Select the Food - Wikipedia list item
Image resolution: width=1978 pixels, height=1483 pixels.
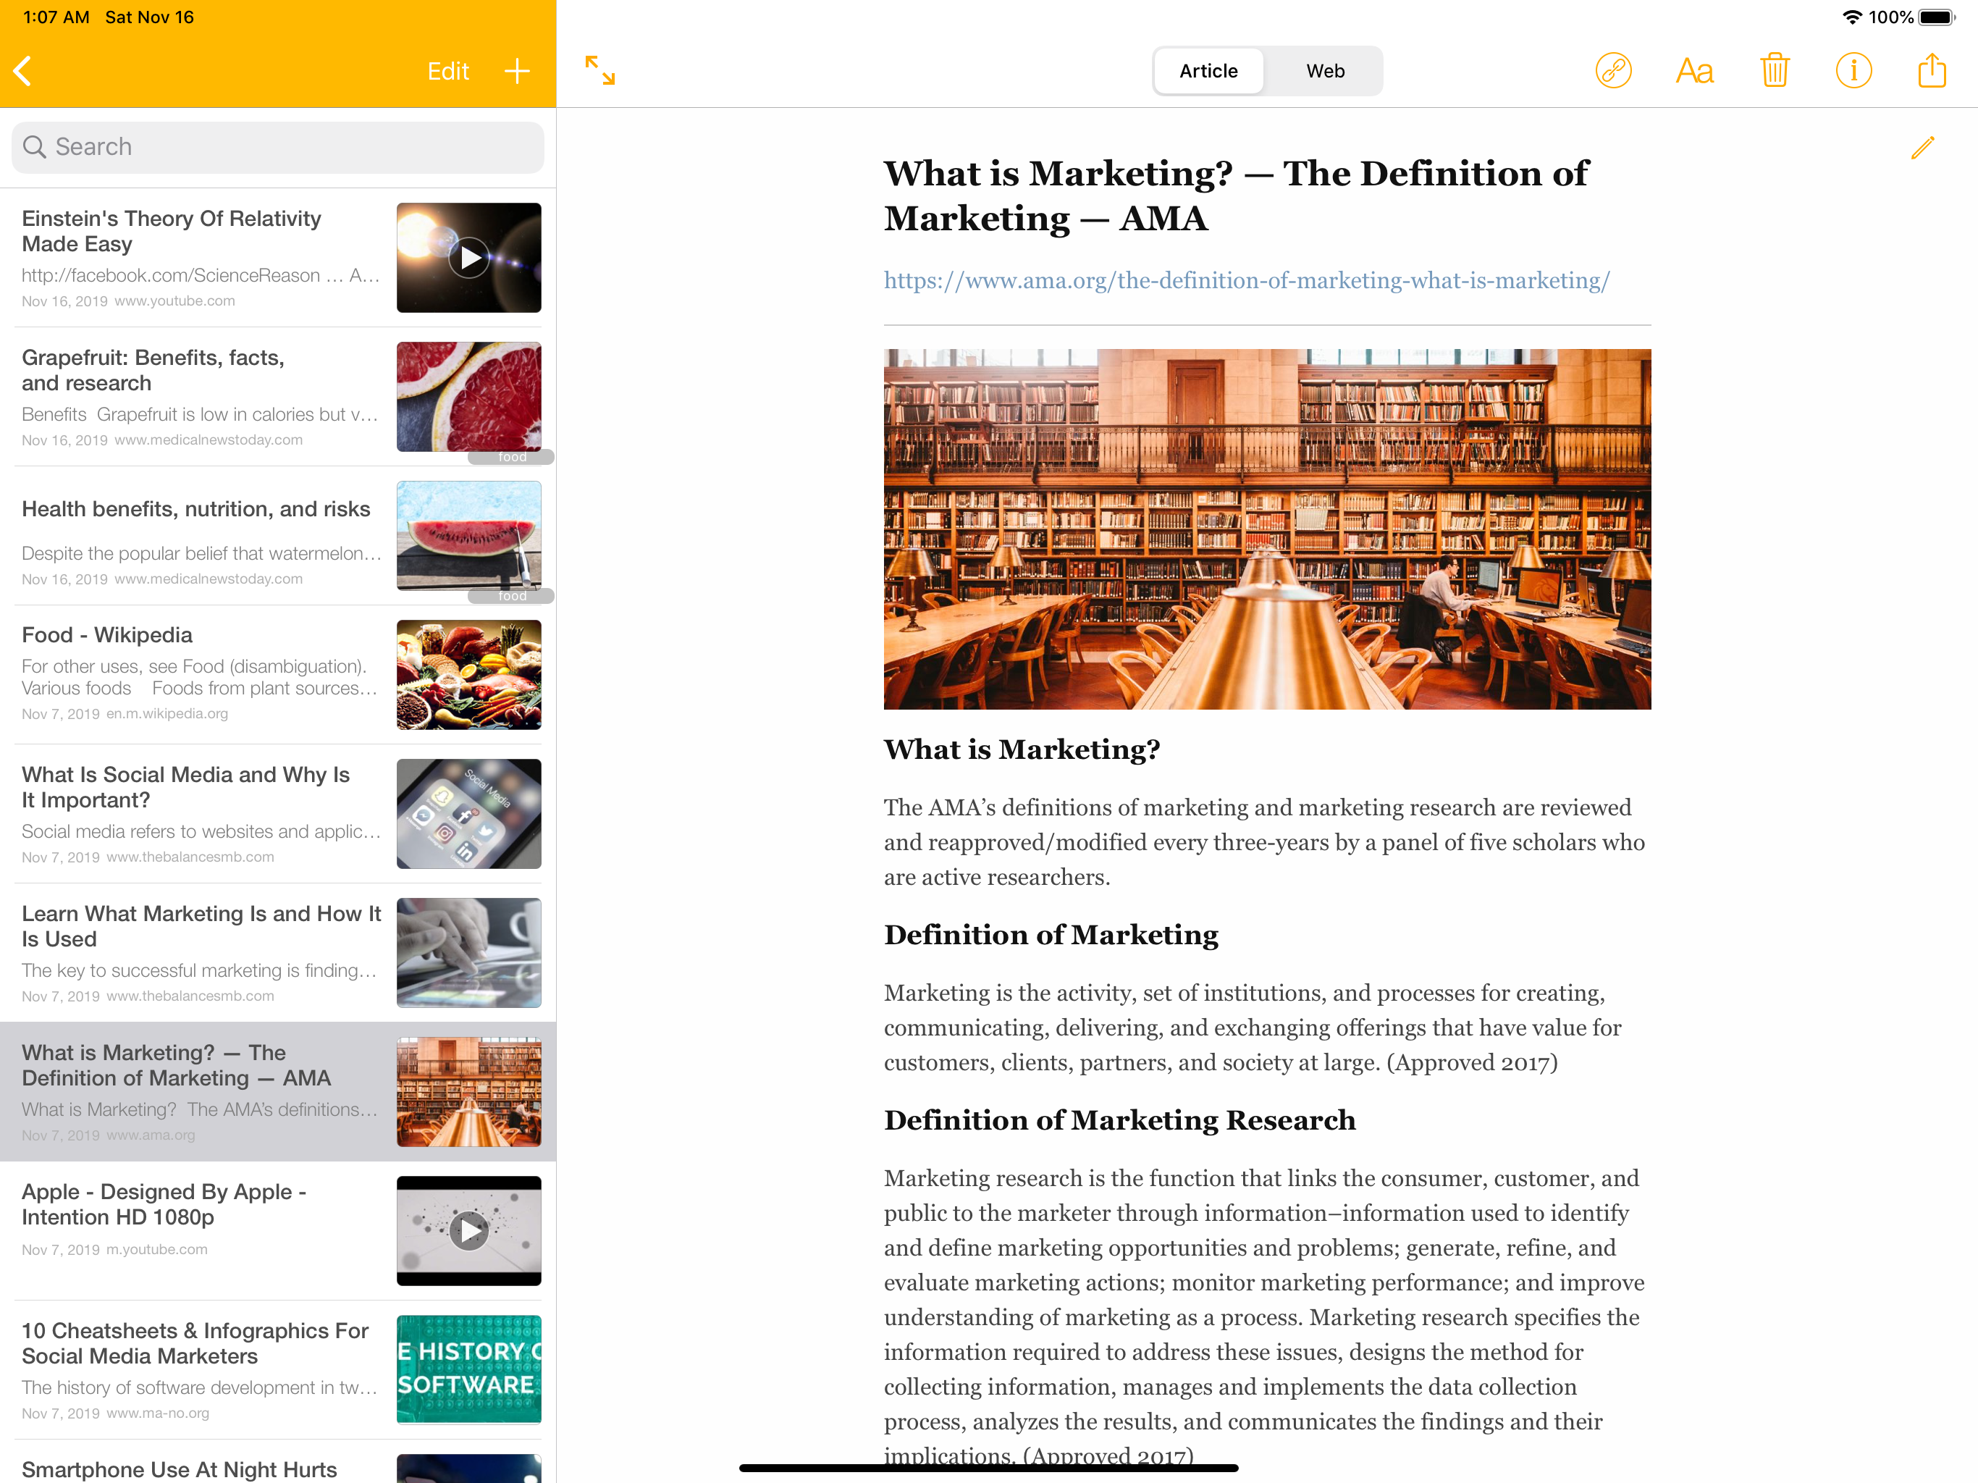pos(277,674)
